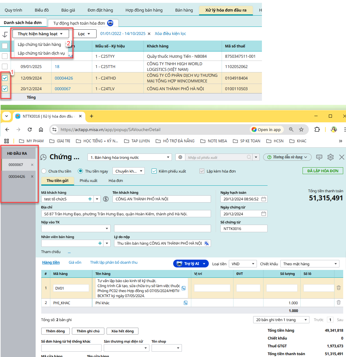Open the Loại tiền VND dropdown
The height and width of the screenshot is (357, 346).
click(x=243, y=264)
